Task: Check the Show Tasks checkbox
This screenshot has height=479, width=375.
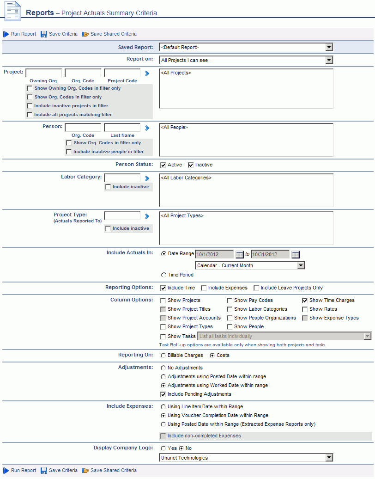Action: [163, 337]
